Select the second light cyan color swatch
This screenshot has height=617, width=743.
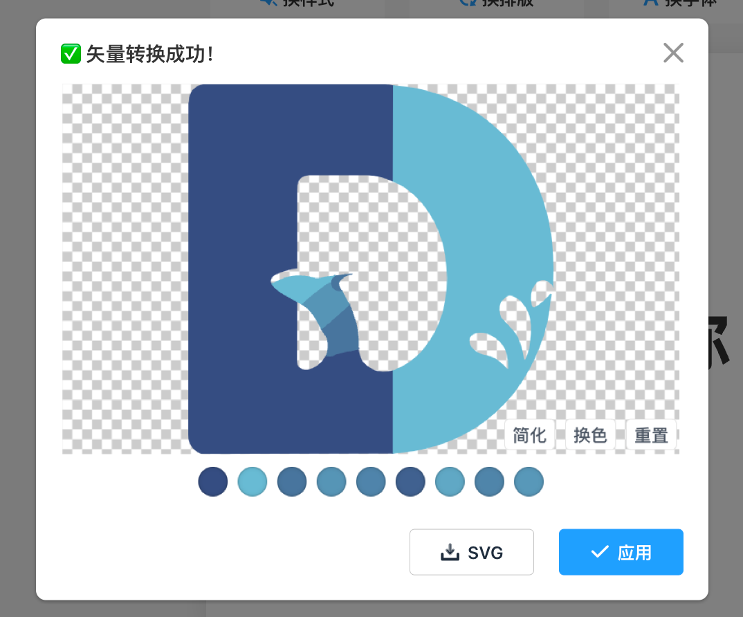point(252,481)
